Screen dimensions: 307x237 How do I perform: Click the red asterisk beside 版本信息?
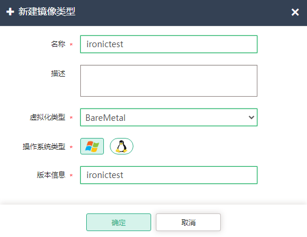[71, 175]
